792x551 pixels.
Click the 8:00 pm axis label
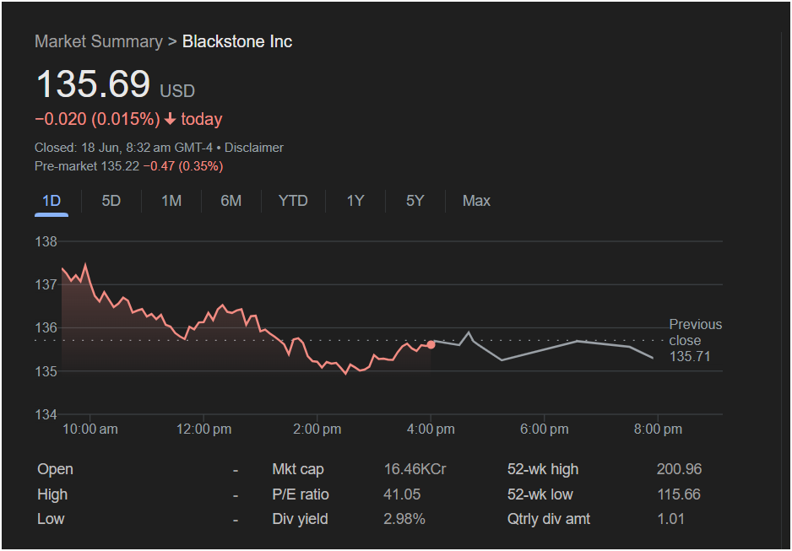[x=658, y=429]
